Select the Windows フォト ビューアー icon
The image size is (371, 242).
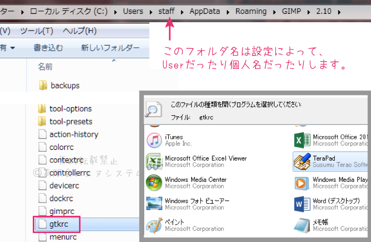coord(154,204)
